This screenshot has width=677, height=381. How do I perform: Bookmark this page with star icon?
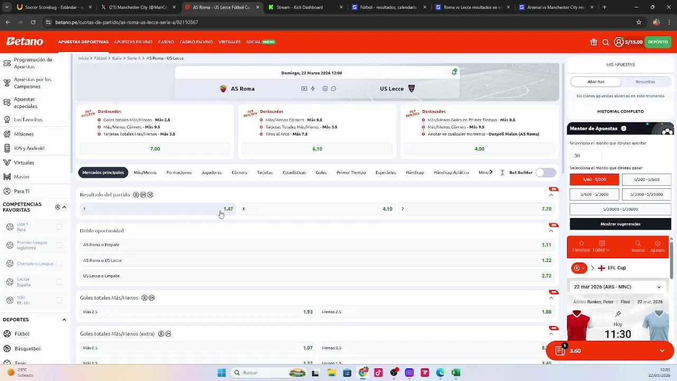click(x=639, y=22)
